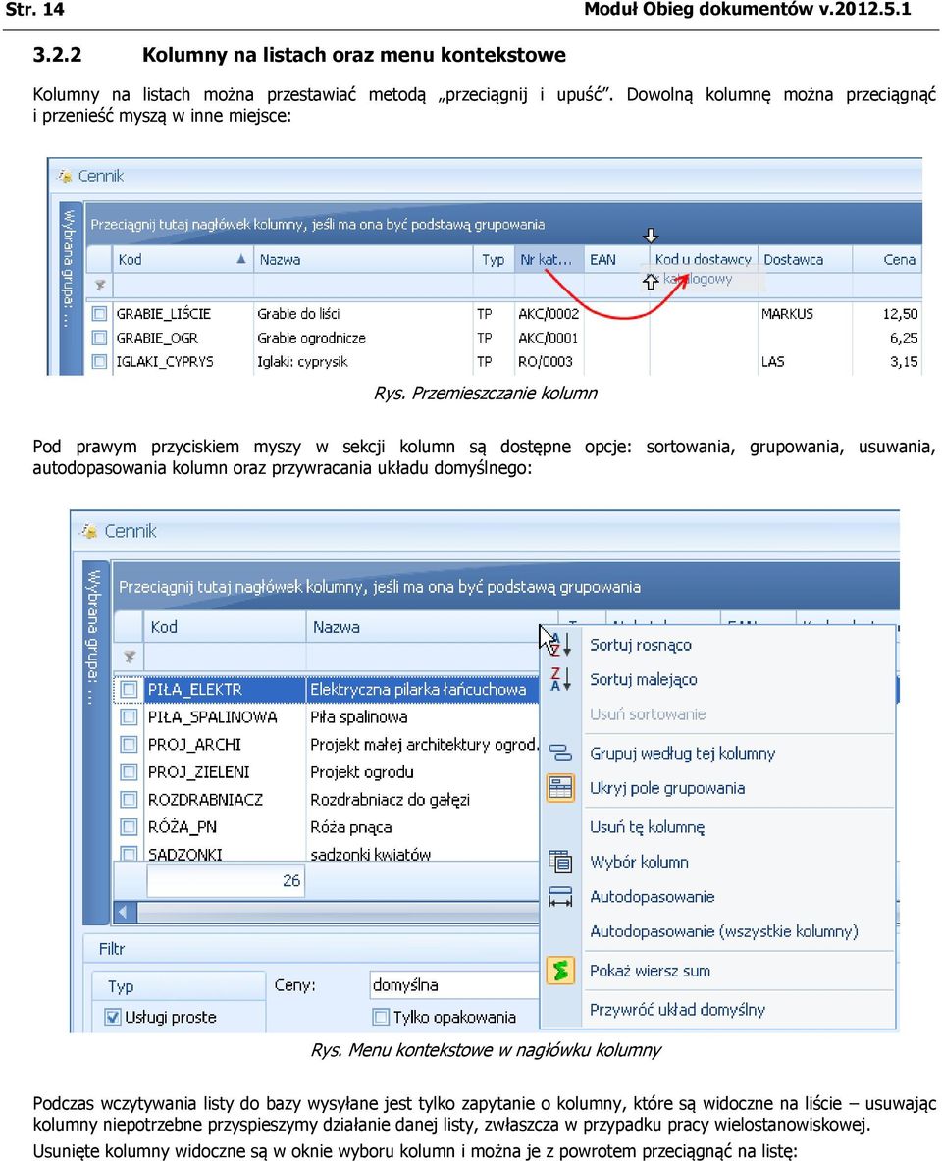This screenshot has height=1161, width=942.
Task: Click the Dostawca column header
Action: [806, 259]
